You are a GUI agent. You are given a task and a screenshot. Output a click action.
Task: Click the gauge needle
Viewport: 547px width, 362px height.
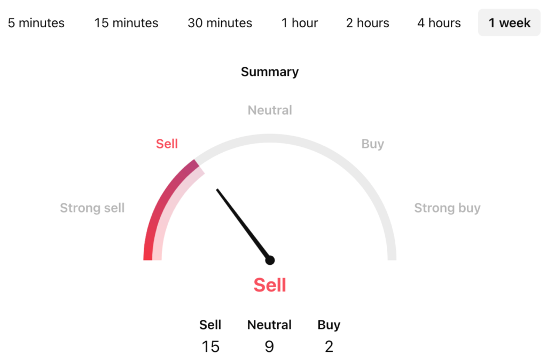coord(243,224)
